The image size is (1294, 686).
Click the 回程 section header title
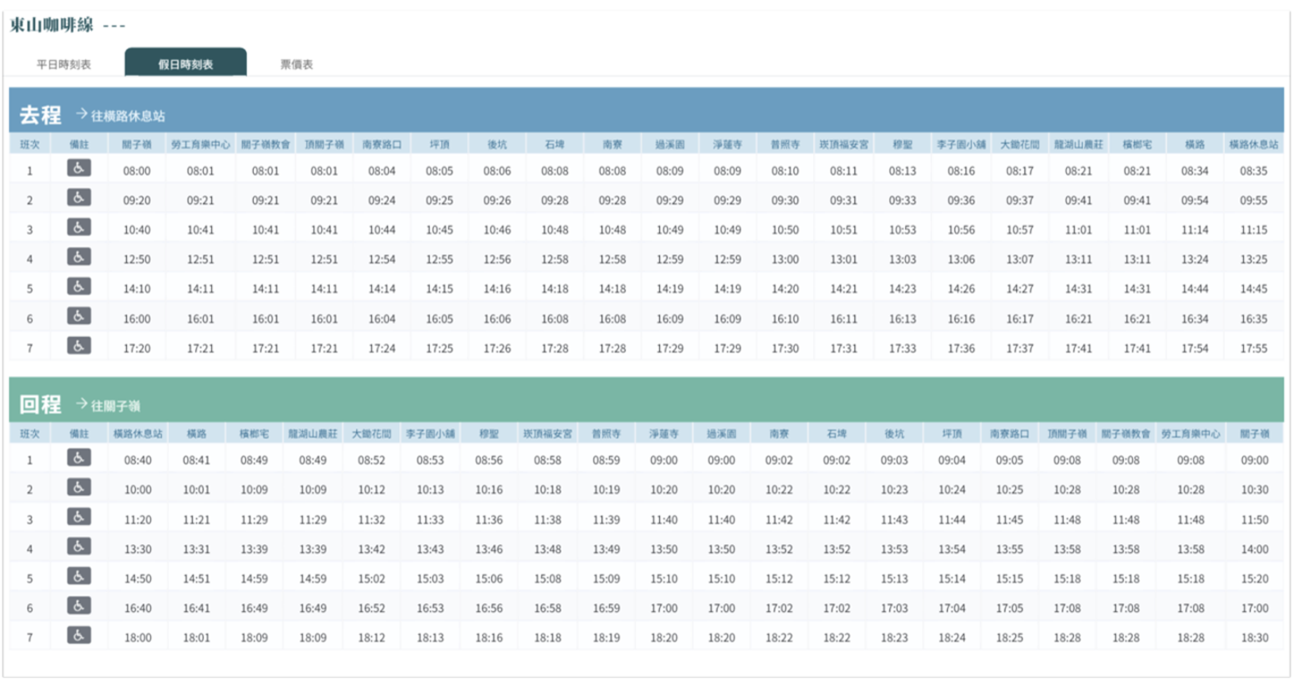click(x=40, y=405)
